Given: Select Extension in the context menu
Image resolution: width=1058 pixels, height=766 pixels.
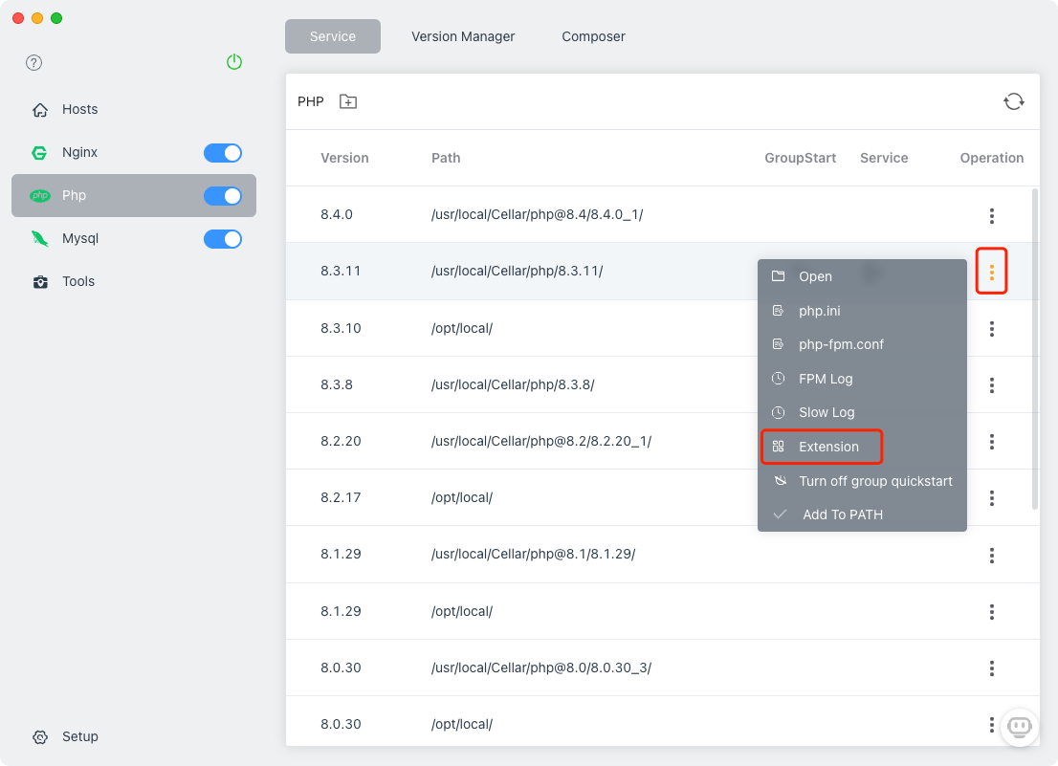Looking at the screenshot, I should 862,447.
